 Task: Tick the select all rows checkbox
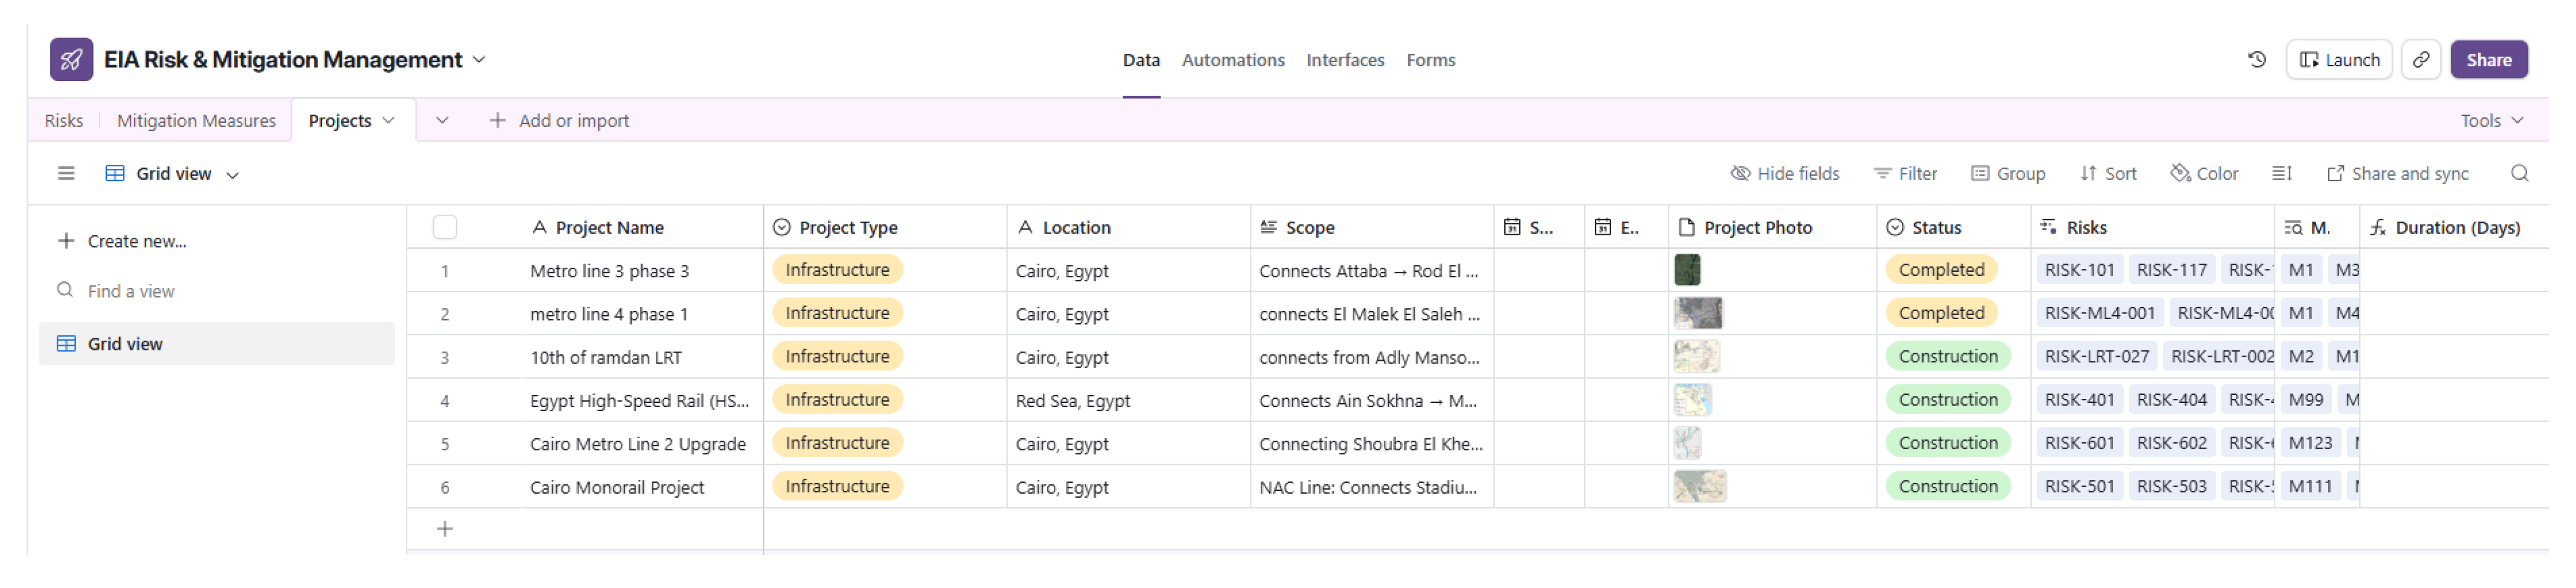pos(445,228)
